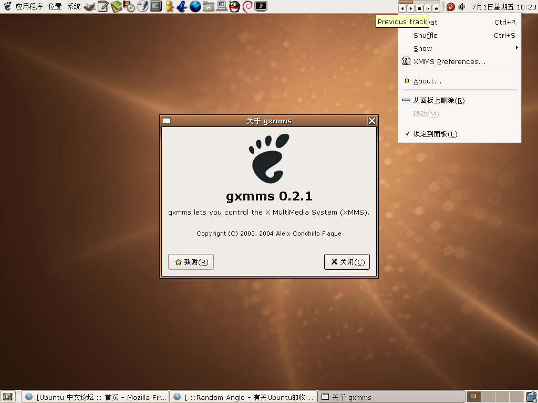Click the copyright Aleix Conchillo Flaque text
Image resolution: width=538 pixels, height=403 pixels.
coord(269,234)
